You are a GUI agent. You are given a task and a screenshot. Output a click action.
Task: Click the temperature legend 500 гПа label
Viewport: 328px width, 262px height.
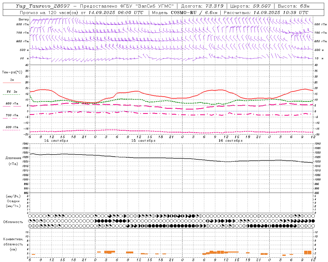pyautogui.click(x=12, y=127)
